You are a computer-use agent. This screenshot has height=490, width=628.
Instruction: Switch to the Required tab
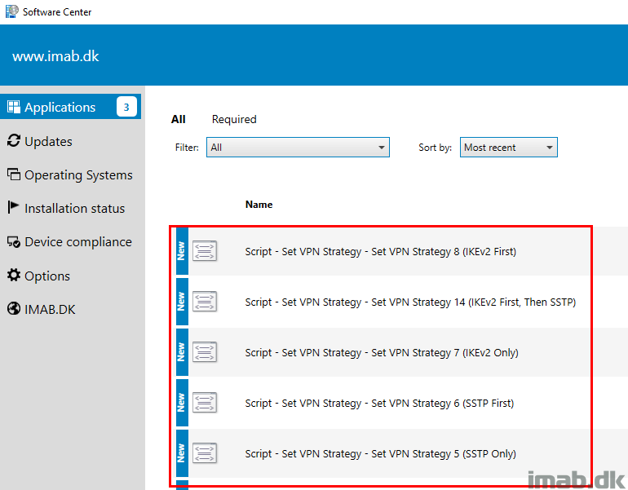coord(234,119)
